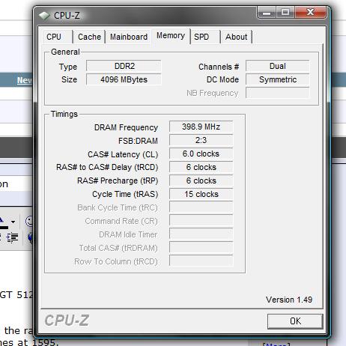
Task: Click the tRCD 6 clocks value
Action: tap(201, 167)
